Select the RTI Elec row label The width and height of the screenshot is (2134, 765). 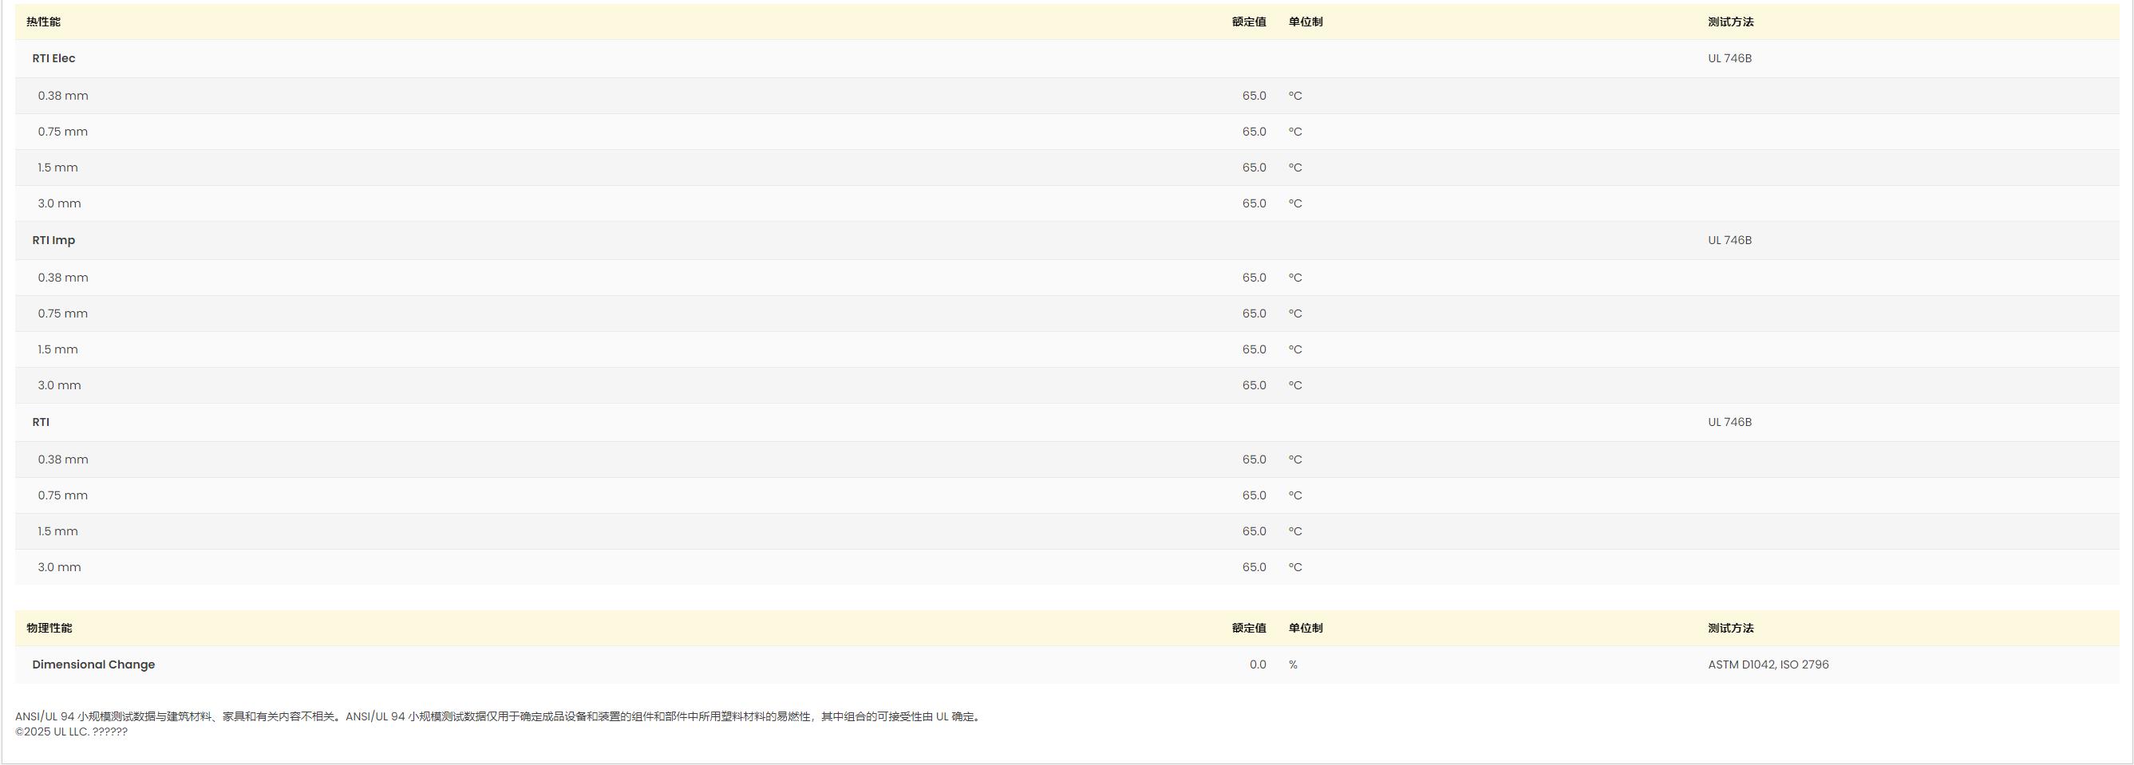(x=53, y=59)
